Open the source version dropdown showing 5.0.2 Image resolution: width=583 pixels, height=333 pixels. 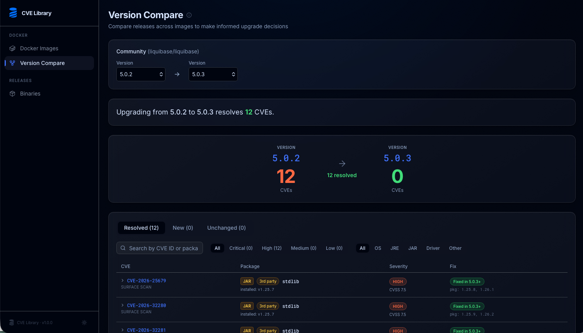tap(141, 74)
